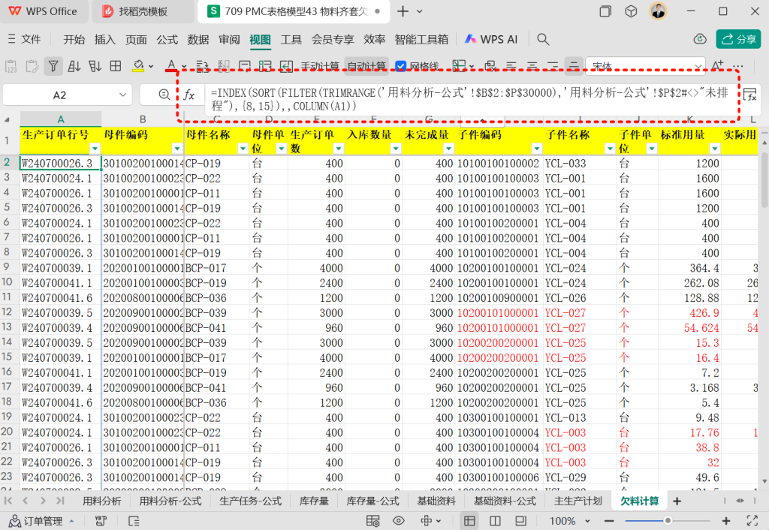
Task: Open WPS Office home tab
Action: tap(43, 11)
